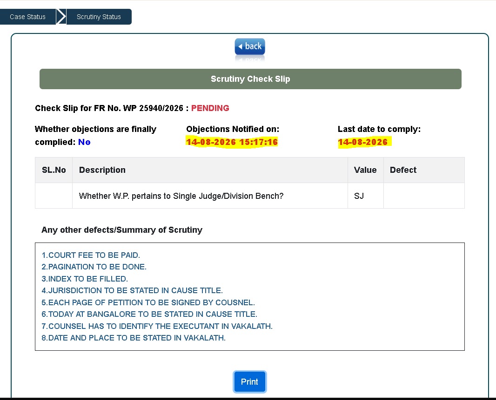Click the PENDING status text
The image size is (496, 400).
point(210,108)
